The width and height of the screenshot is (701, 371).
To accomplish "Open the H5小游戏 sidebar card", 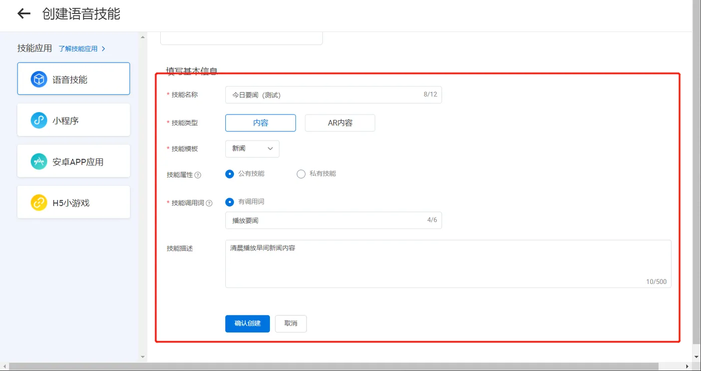I will tap(74, 202).
